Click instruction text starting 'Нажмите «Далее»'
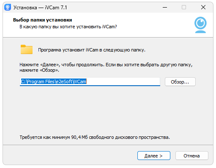This screenshot has width=216, height=168. 106,68
